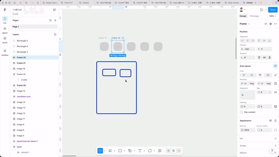Screen dimensions: 279x157
Task: Toggle constrain proportions icon beside height
Action: tap(276, 83)
